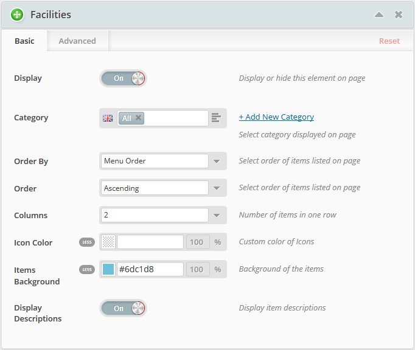Close the Facilities panel
This screenshot has height=350, width=415.
click(399, 15)
